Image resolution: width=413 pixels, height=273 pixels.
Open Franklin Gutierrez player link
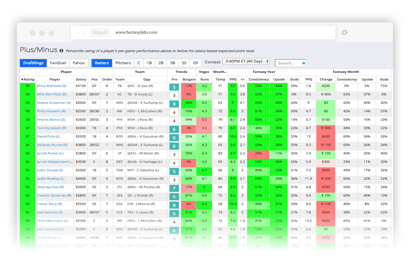click(54, 196)
